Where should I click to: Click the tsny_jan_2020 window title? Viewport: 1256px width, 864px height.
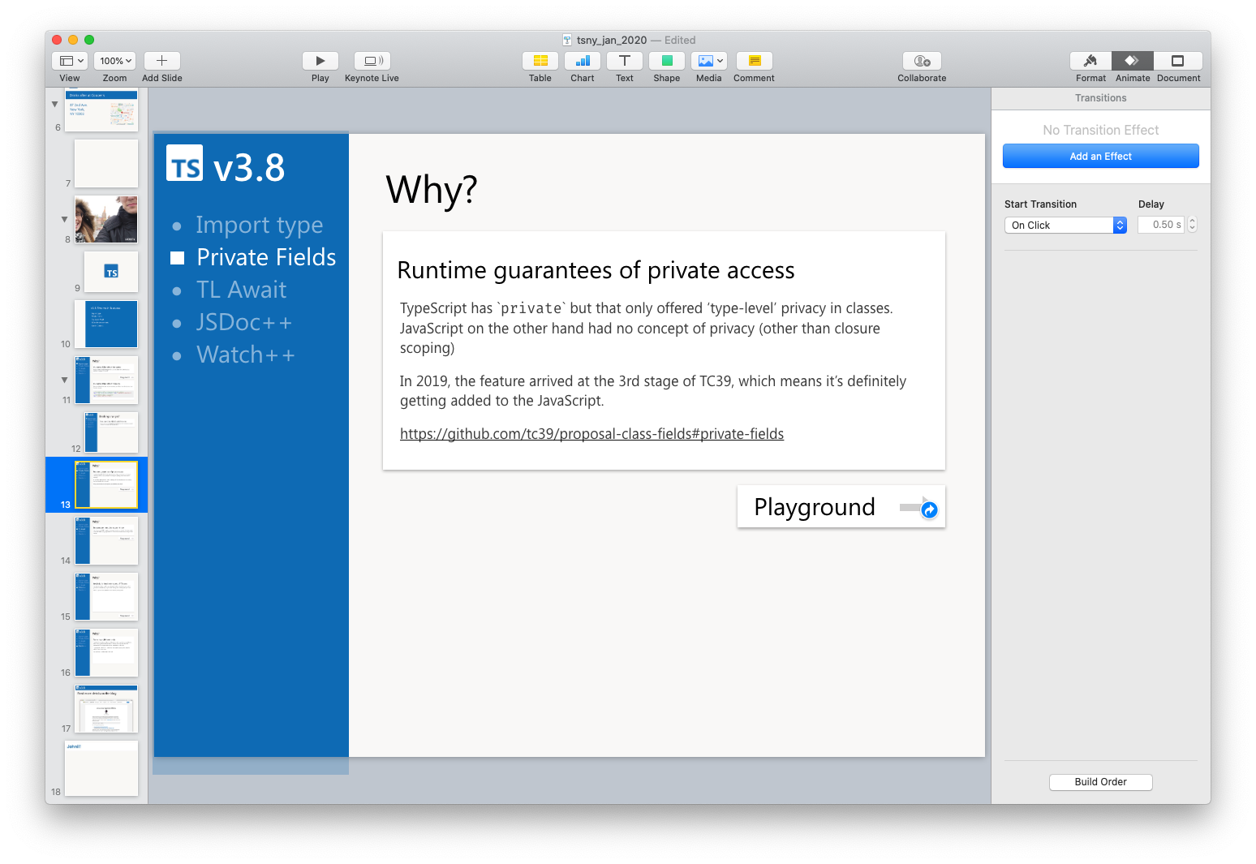coord(612,40)
